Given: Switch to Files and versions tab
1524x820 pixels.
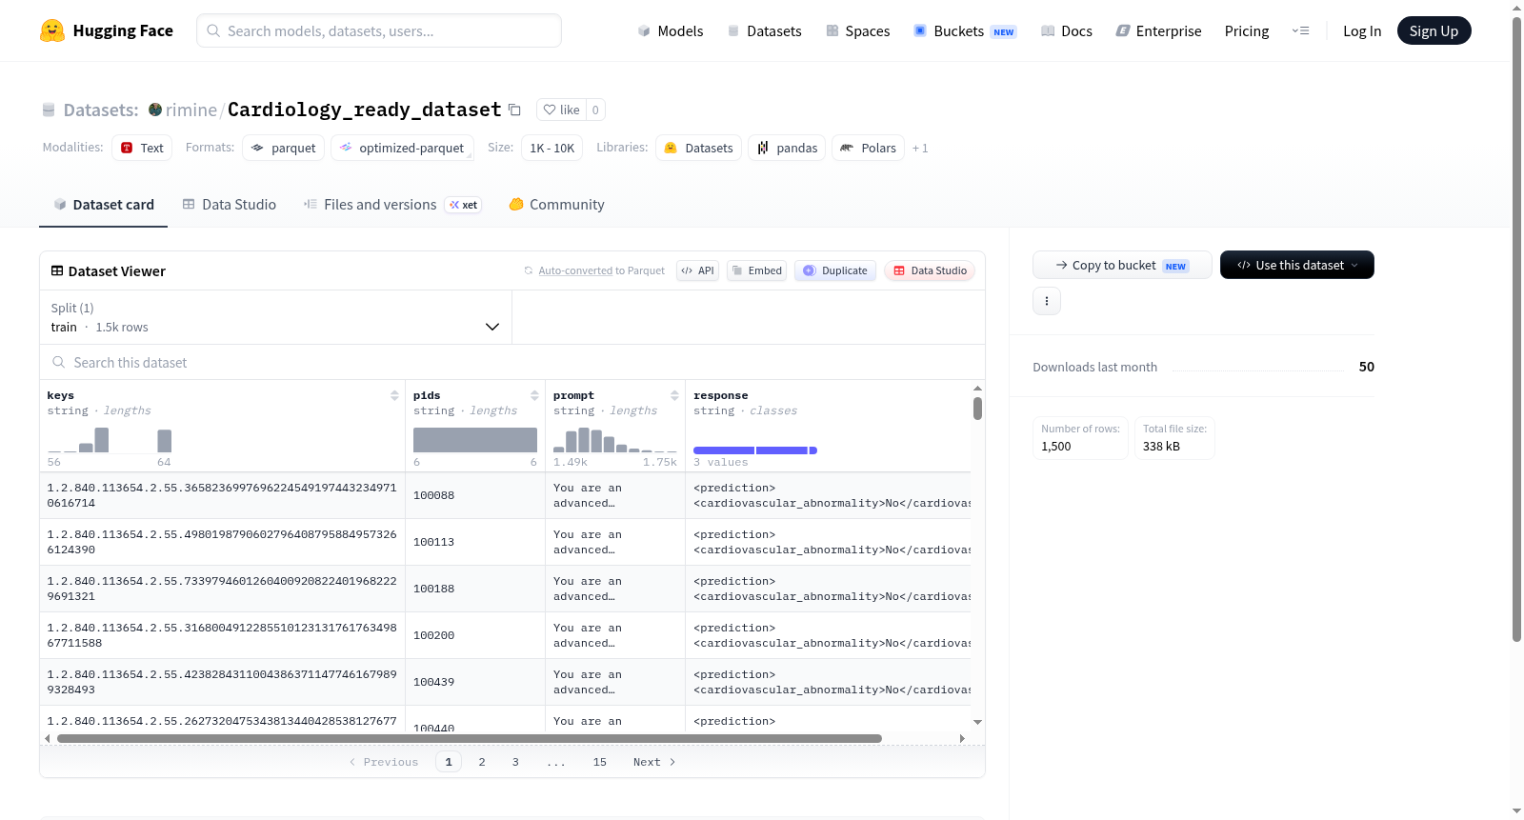Looking at the screenshot, I should click(391, 204).
